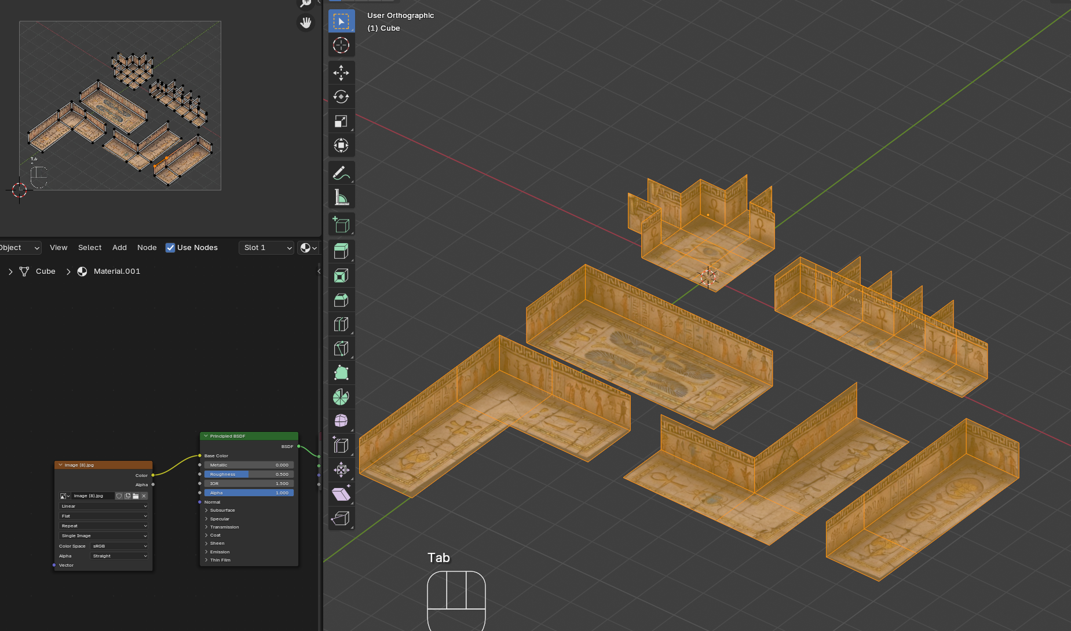Open the Repeat extension dropdown

pyautogui.click(x=104, y=526)
